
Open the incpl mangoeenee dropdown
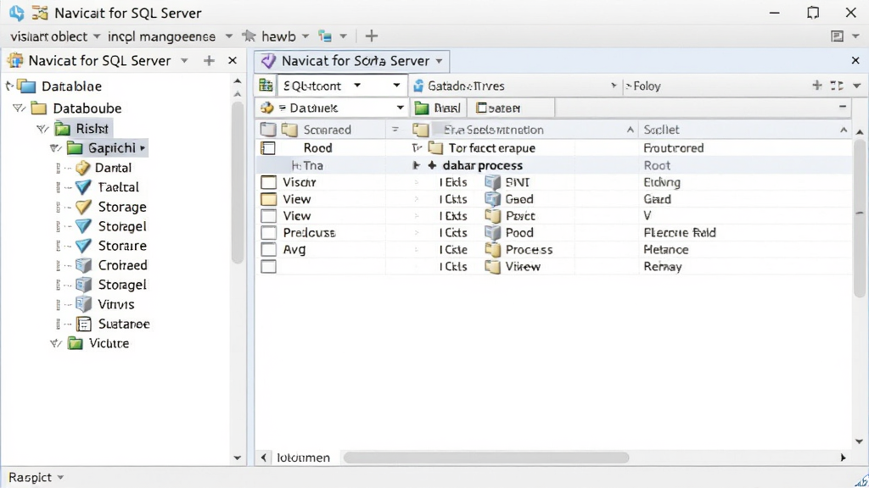[228, 36]
